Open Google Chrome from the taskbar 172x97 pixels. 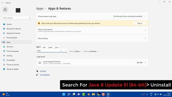coord(98,94)
